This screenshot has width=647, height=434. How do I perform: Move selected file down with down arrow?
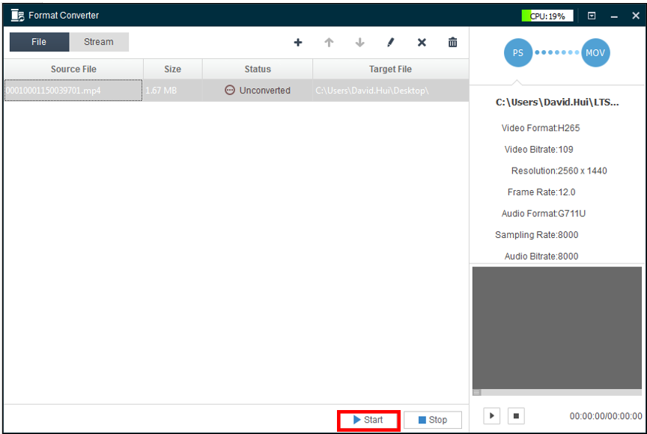click(x=360, y=43)
